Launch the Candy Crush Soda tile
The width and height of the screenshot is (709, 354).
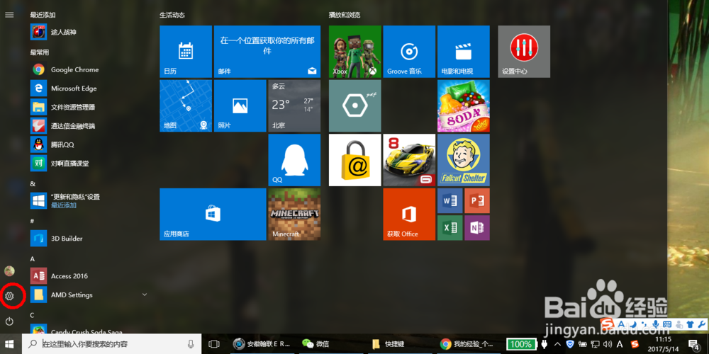pos(464,105)
